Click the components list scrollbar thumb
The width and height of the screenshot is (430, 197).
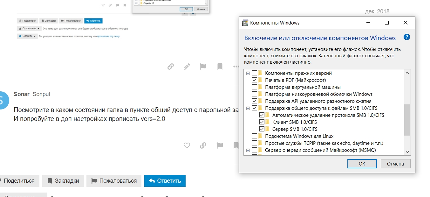click(407, 120)
